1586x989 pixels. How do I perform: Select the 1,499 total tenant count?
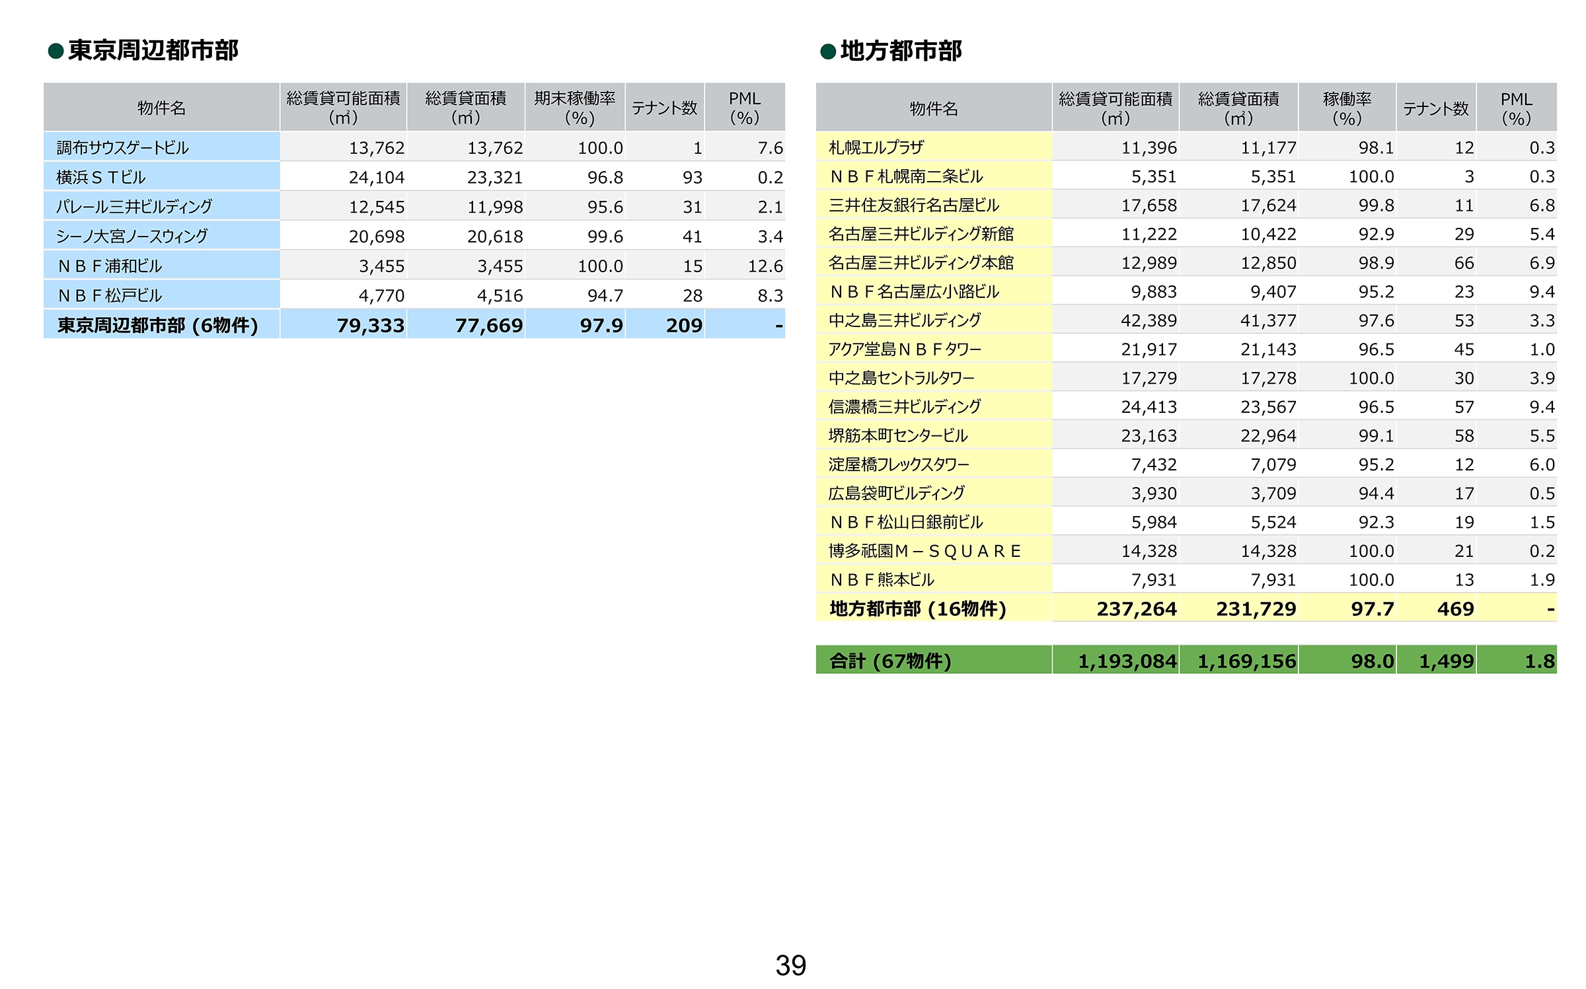click(1447, 661)
